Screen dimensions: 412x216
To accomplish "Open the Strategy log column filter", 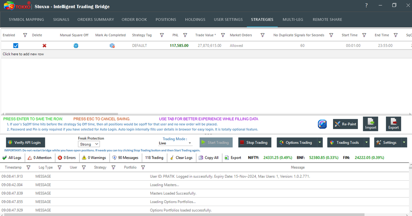I will (113, 167).
